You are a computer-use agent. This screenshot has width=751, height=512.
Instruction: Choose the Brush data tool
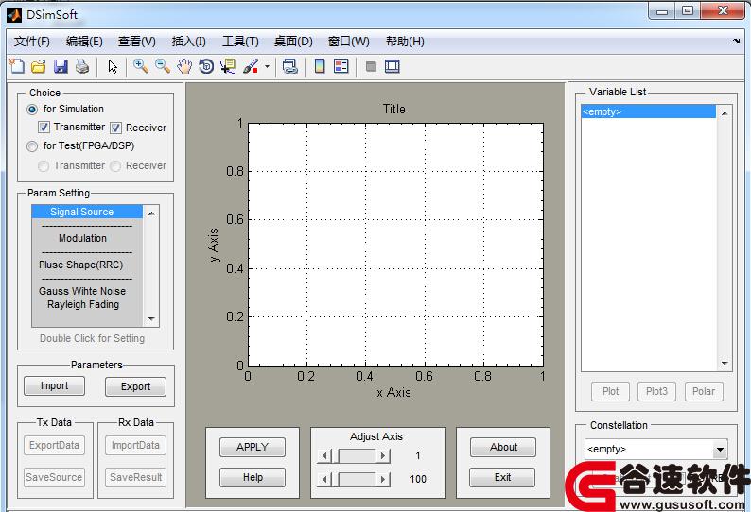[x=251, y=66]
